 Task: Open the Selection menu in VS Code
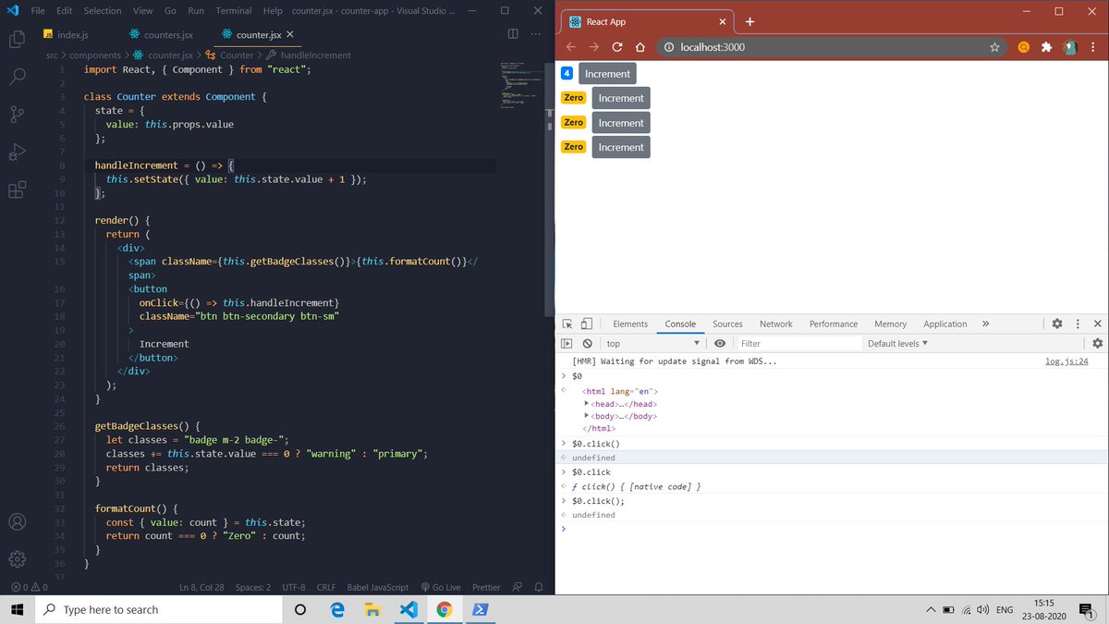point(102,10)
